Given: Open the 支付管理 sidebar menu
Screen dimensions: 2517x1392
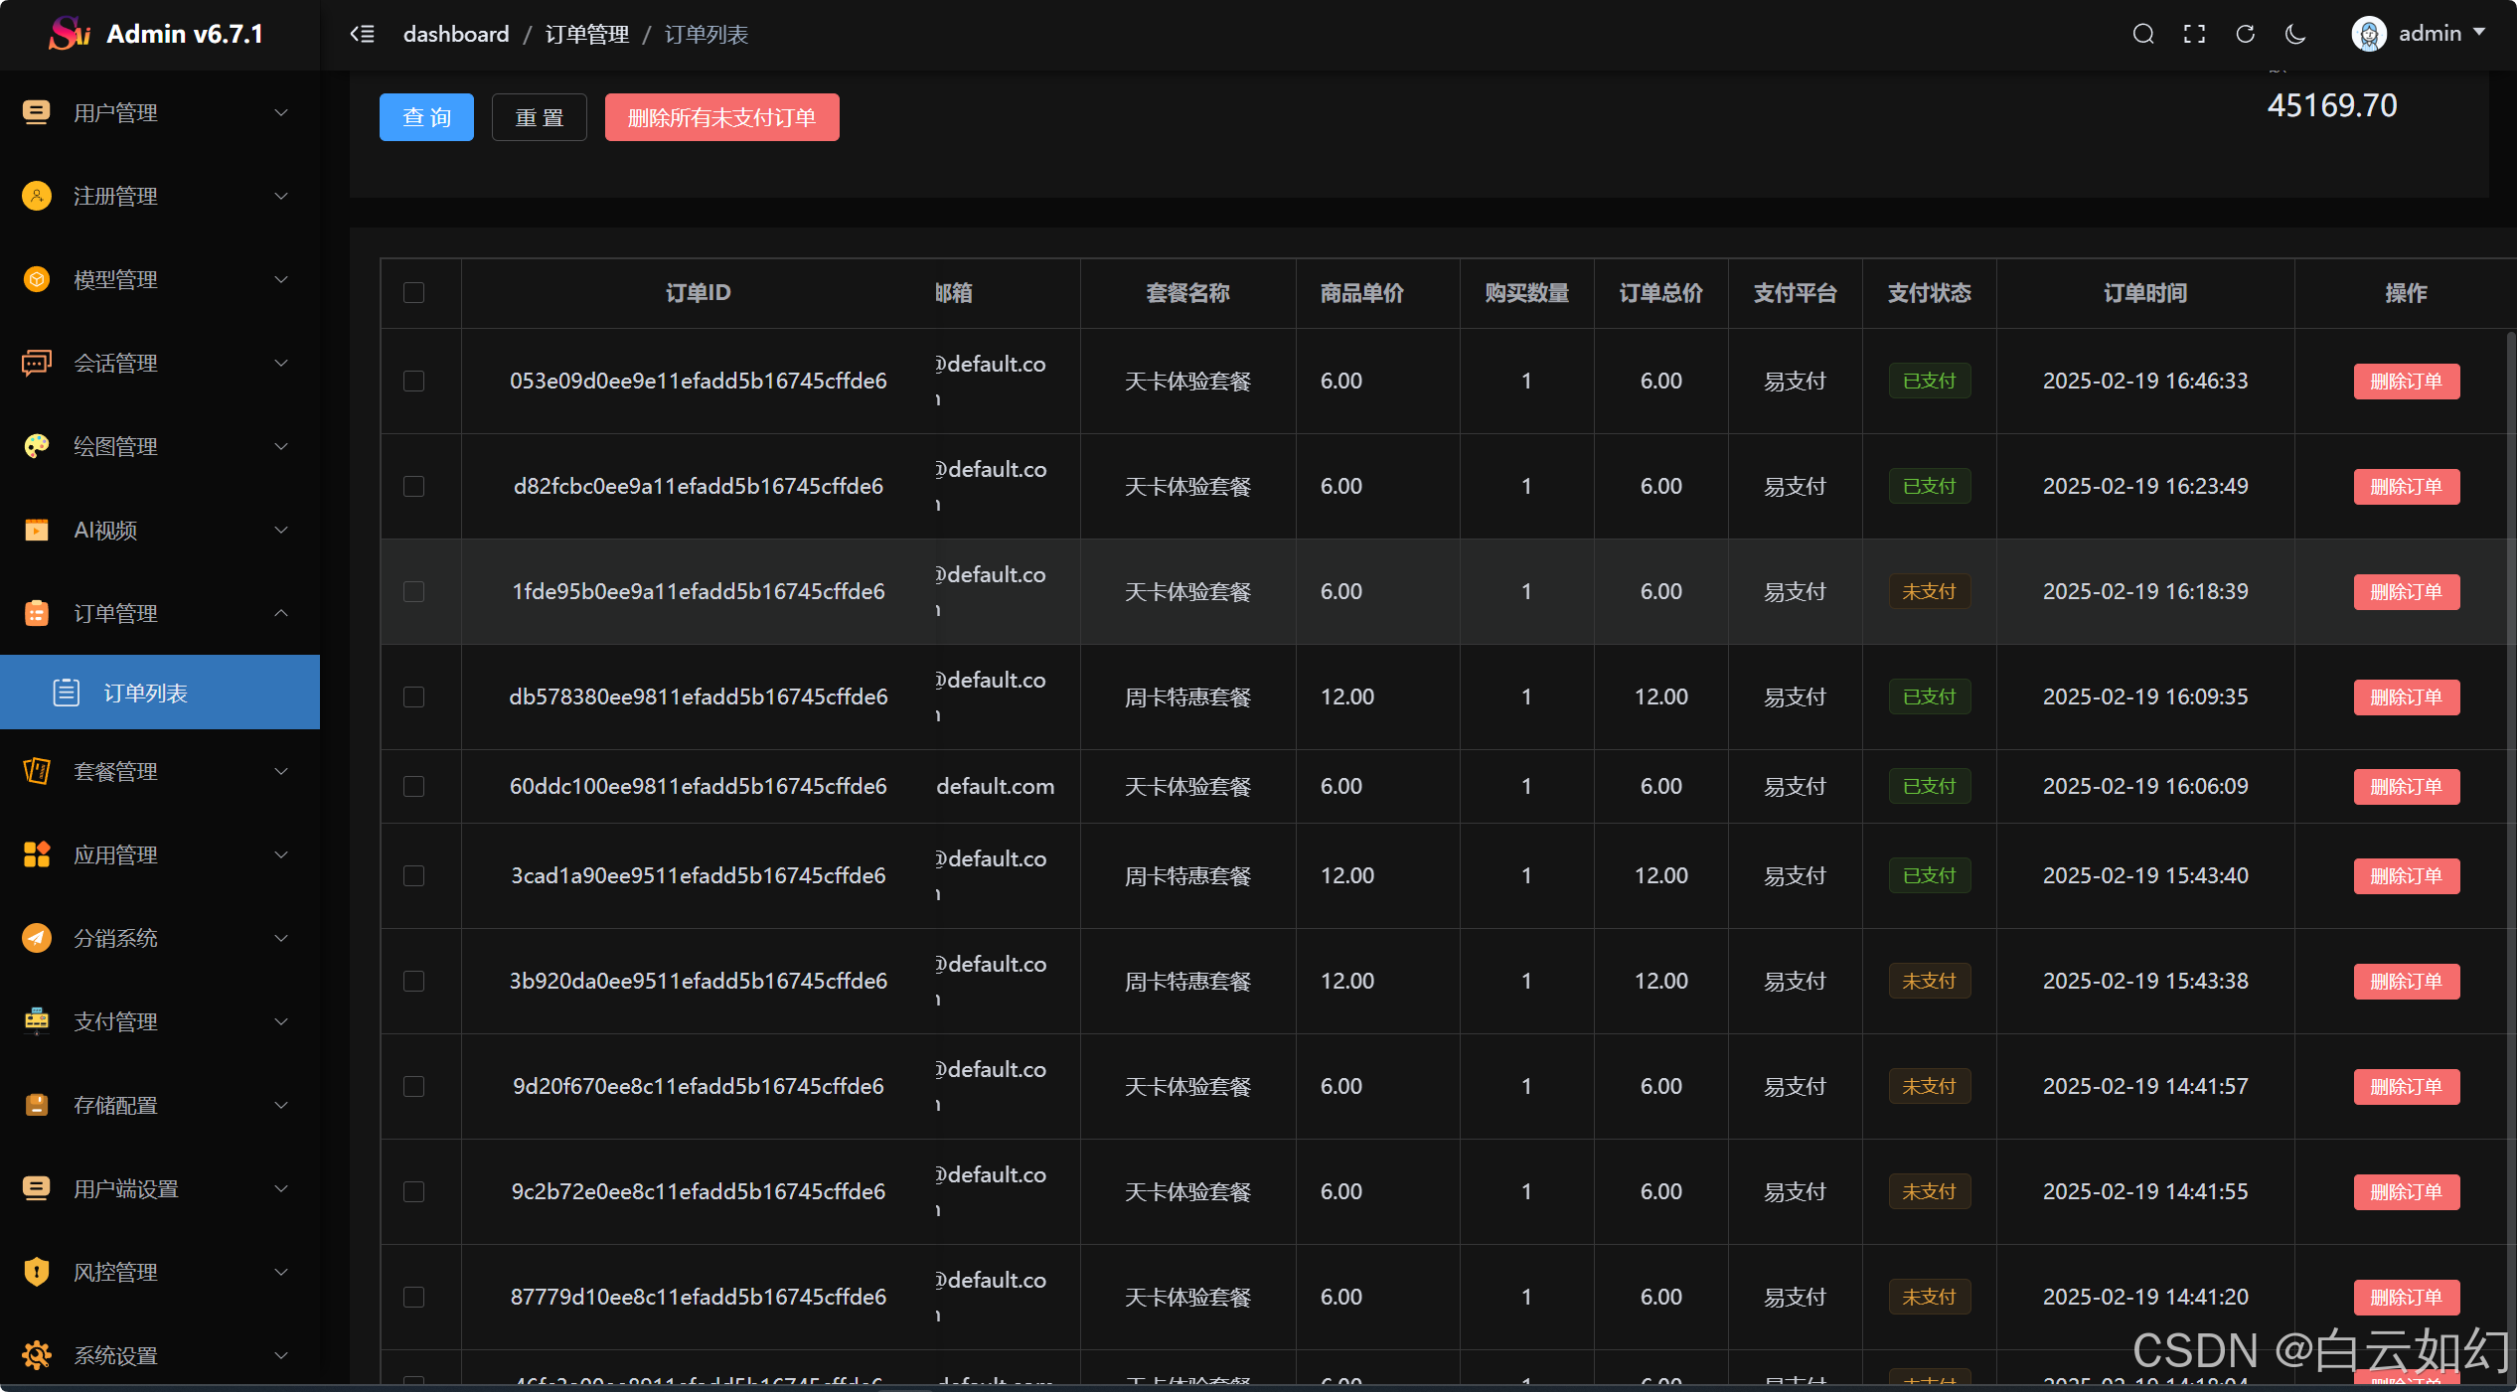Looking at the screenshot, I should pyautogui.click(x=116, y=1021).
